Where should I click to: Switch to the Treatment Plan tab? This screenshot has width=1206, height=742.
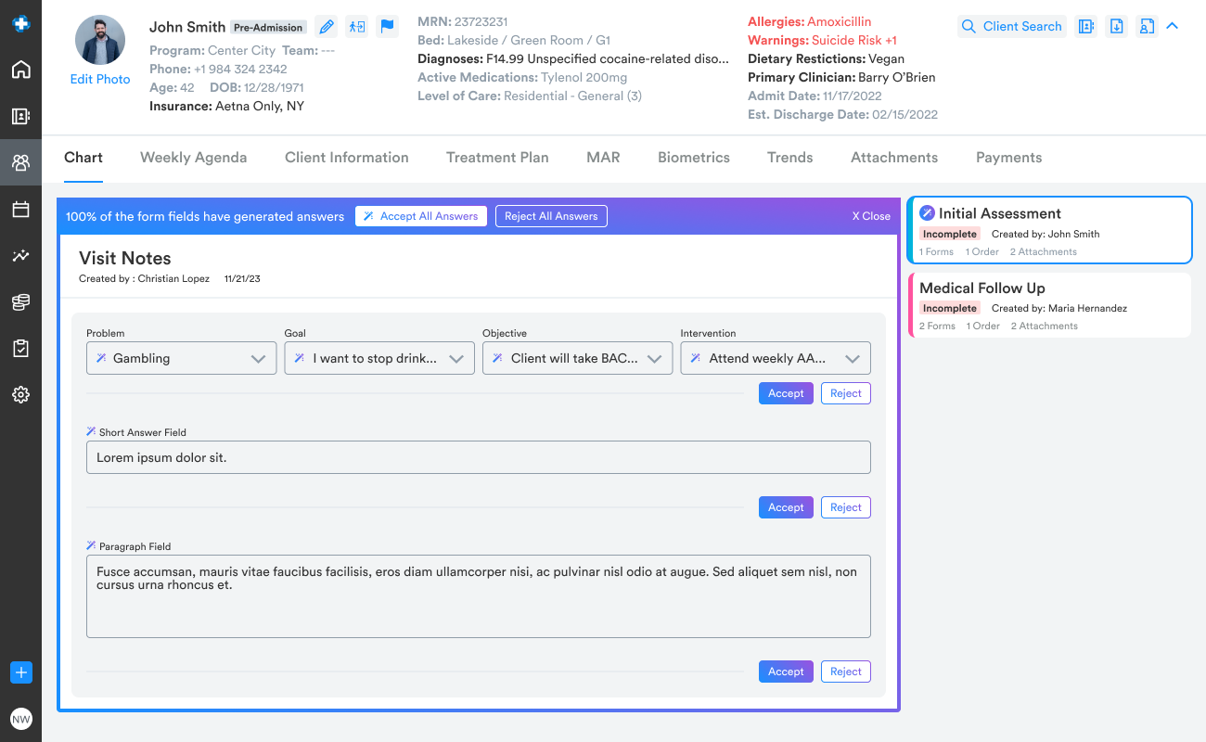pos(497,158)
